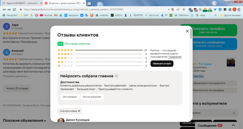Click the Написать отзыв button

[162, 63]
